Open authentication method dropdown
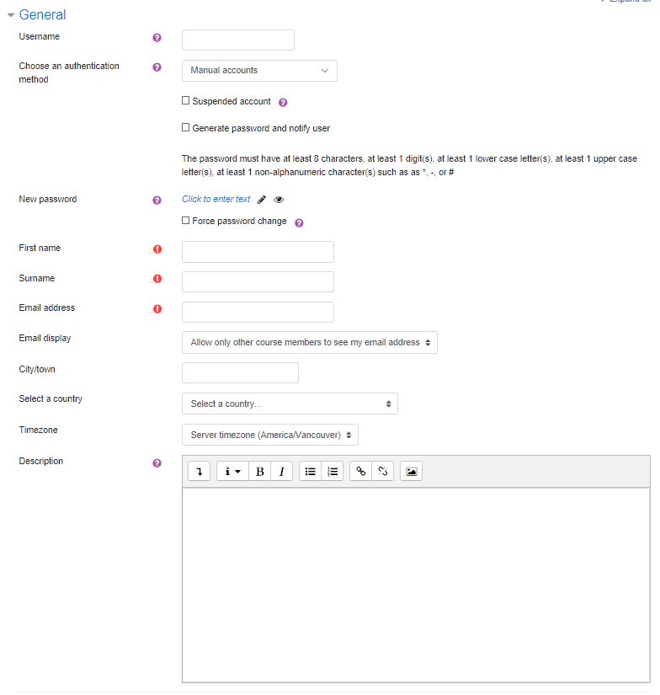 click(259, 71)
